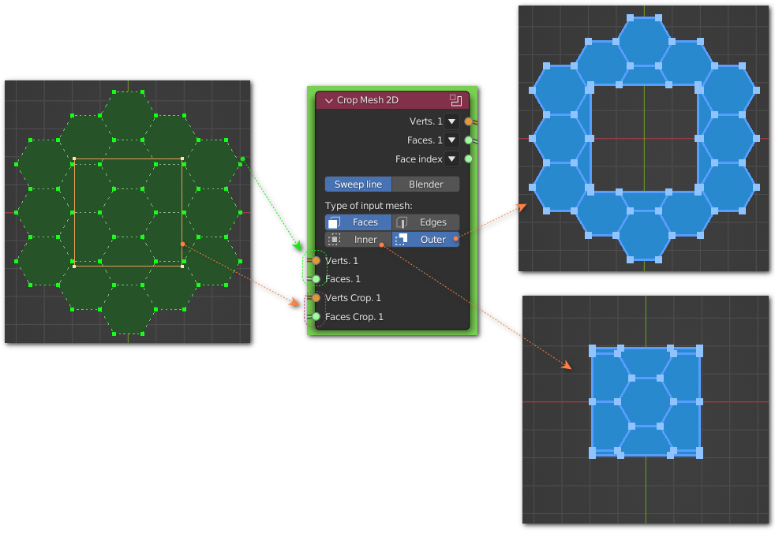
Task: Set input mesh type to Faces
Action: (358, 222)
